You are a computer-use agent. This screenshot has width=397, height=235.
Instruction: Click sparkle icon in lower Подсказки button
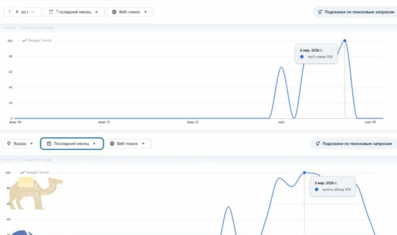318,143
